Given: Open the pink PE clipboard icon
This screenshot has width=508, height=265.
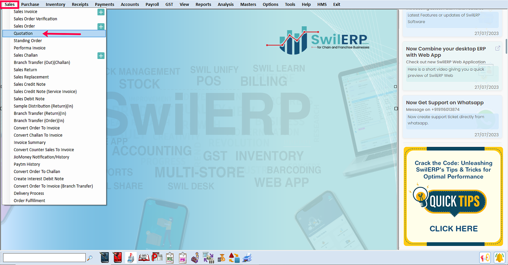Looking at the screenshot, I should [183, 258].
